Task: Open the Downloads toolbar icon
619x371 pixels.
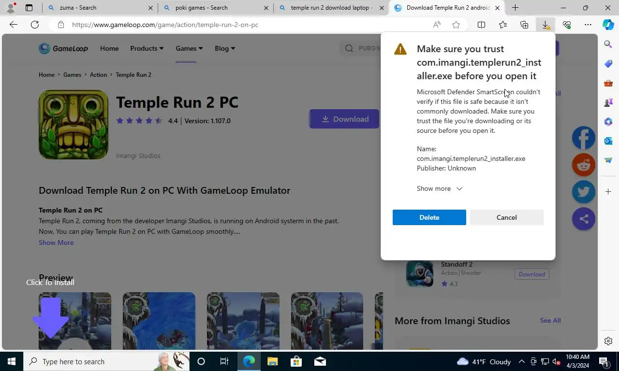Action: click(x=545, y=25)
